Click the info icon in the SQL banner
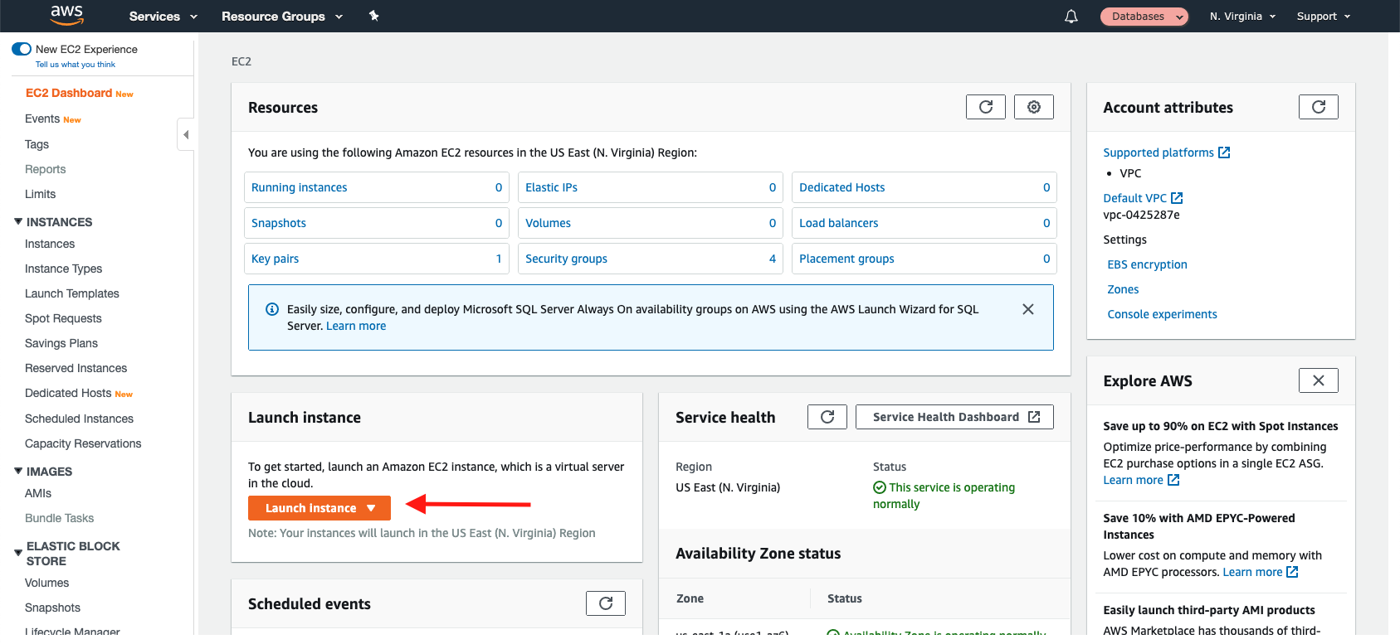This screenshot has width=1400, height=644. 271,309
